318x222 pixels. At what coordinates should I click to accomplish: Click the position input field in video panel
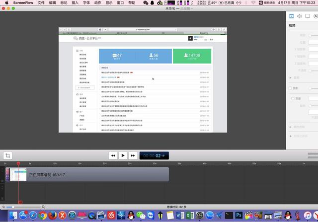point(313,42)
